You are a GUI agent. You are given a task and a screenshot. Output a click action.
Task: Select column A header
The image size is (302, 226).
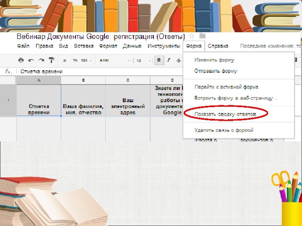[x=39, y=80]
